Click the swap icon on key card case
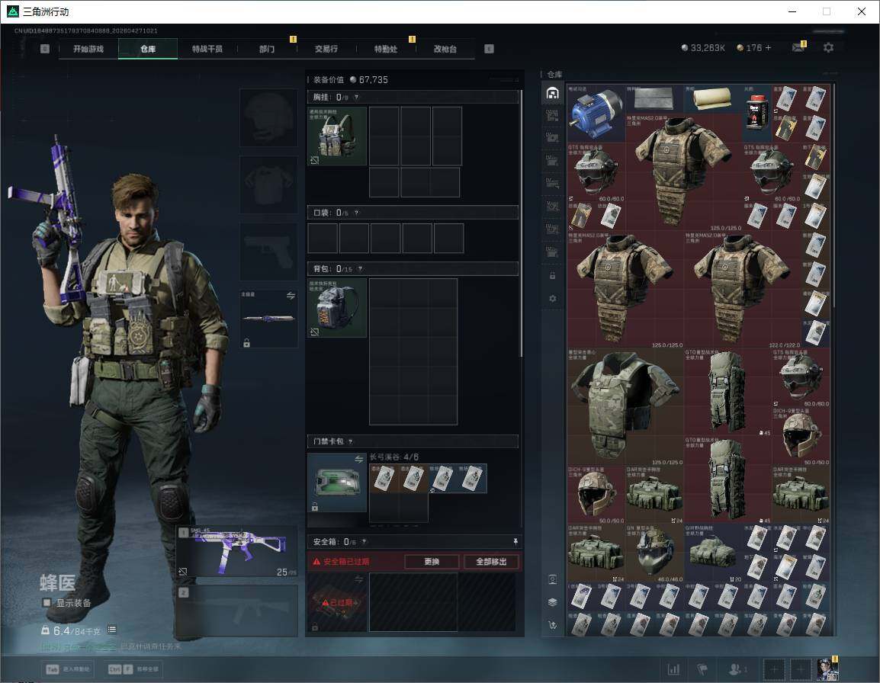The image size is (880, 683). click(358, 459)
